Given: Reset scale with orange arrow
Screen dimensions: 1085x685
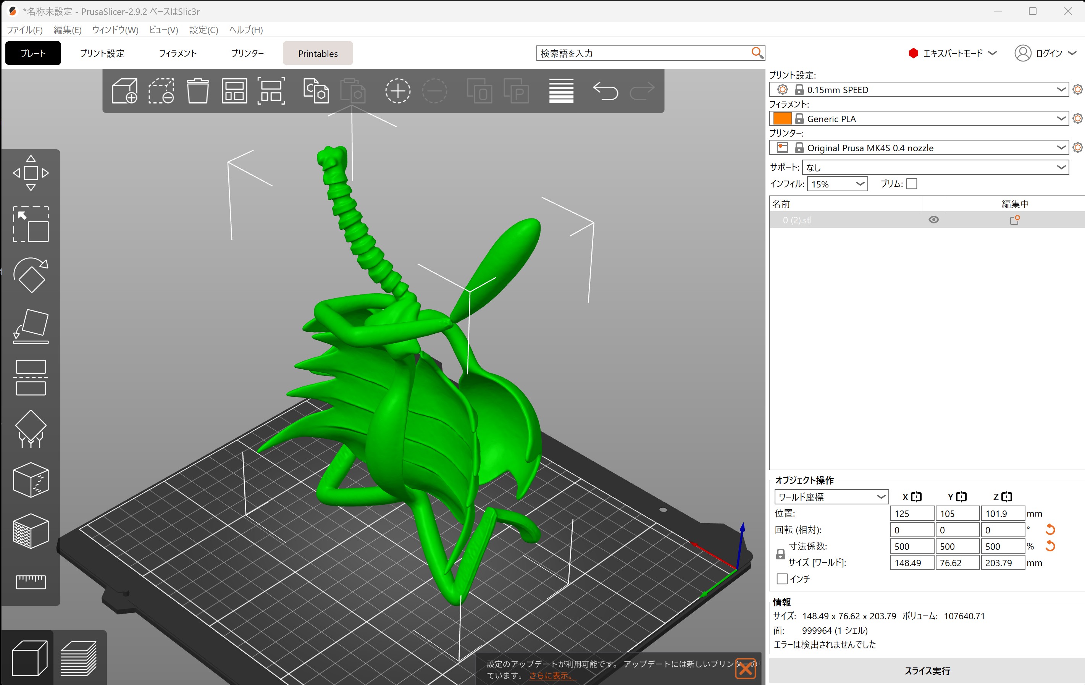Looking at the screenshot, I should (1050, 546).
